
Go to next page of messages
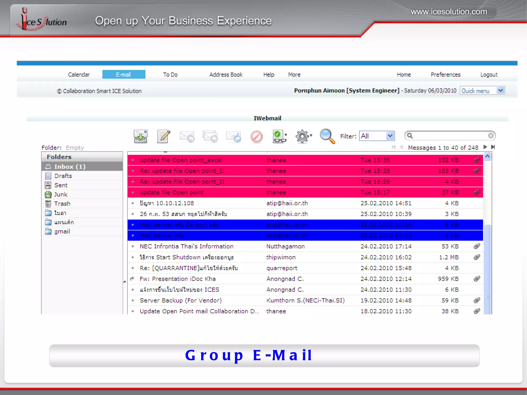[485, 147]
